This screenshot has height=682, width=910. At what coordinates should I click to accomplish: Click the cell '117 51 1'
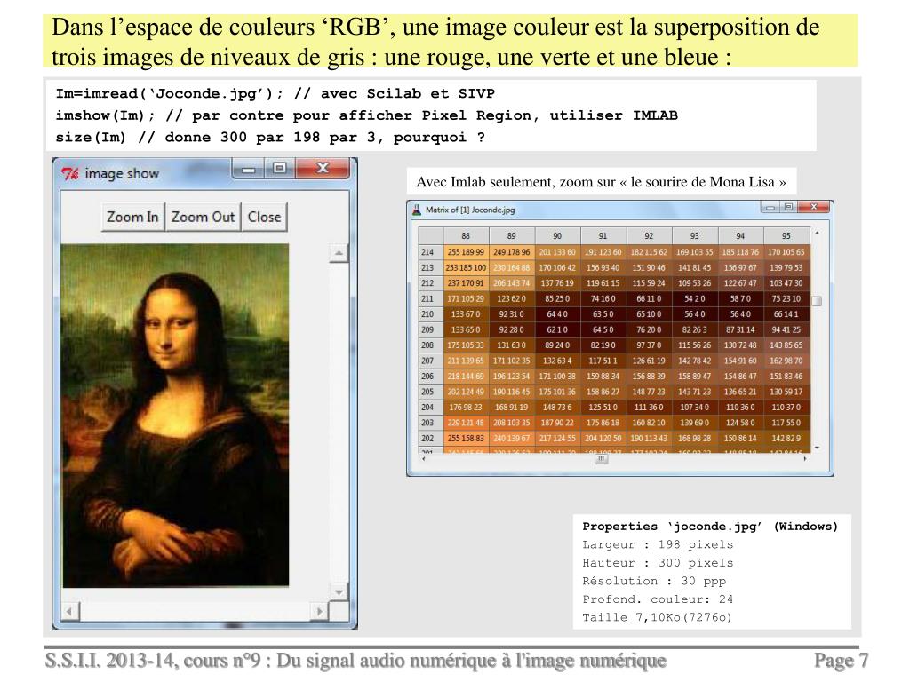[603, 361]
